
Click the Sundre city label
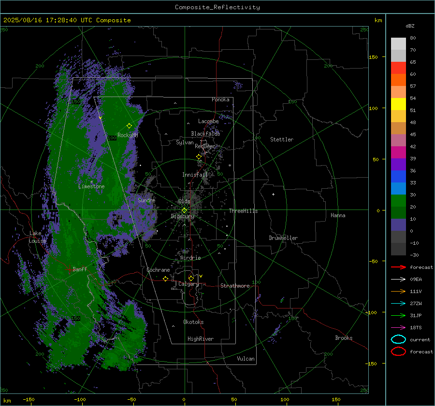[x=146, y=200]
